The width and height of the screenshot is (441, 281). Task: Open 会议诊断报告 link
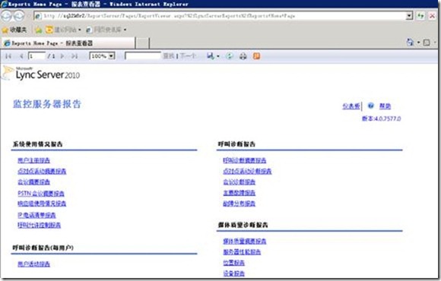coord(240,182)
